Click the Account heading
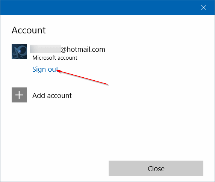This screenshot has width=215, height=182. [x=29, y=30]
